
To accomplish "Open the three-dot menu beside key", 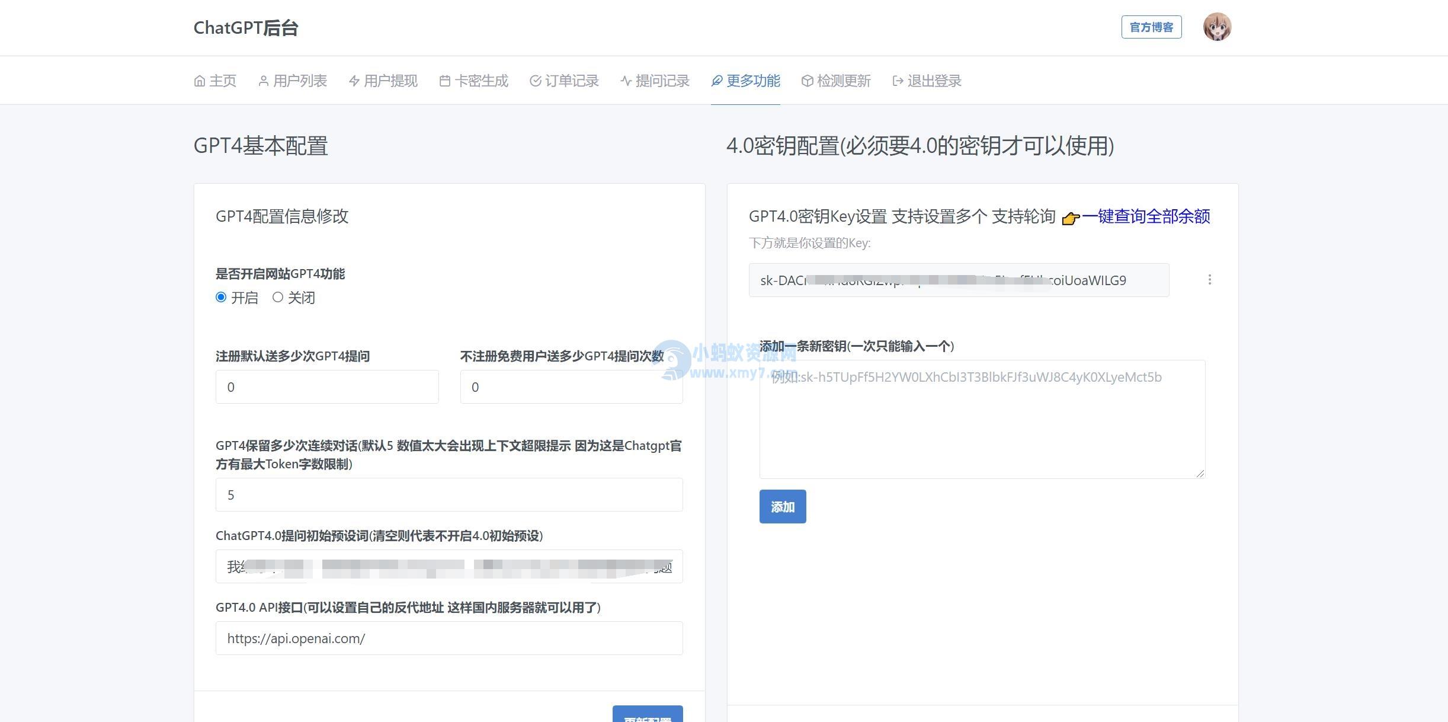I will coord(1209,280).
